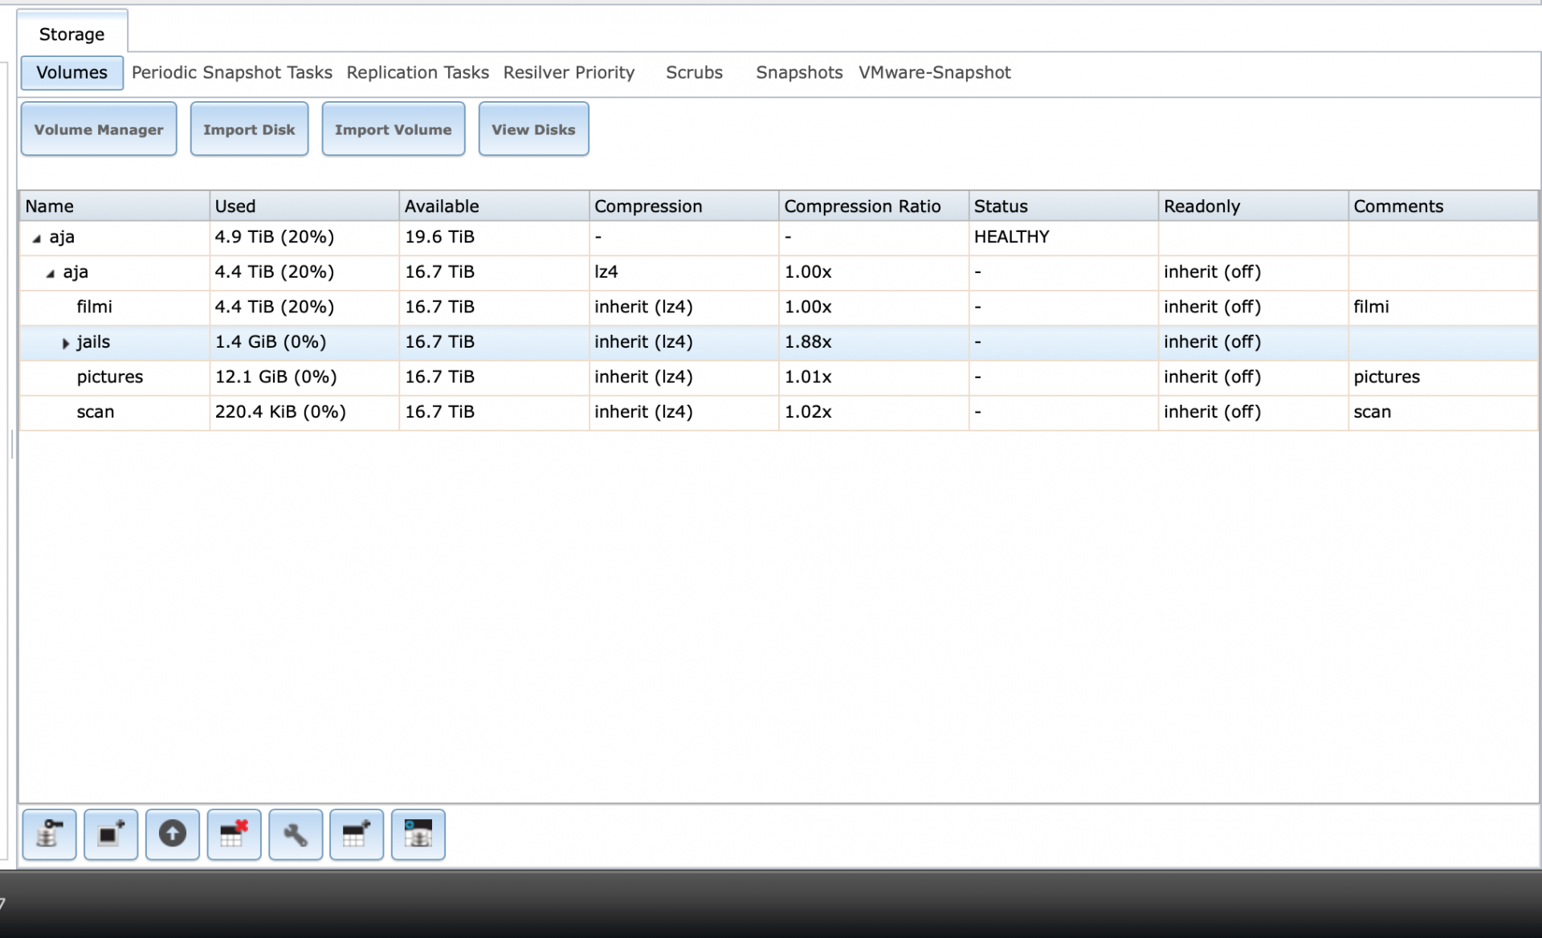Click the Readonly column header
The image size is (1542, 938).
pos(1253,206)
